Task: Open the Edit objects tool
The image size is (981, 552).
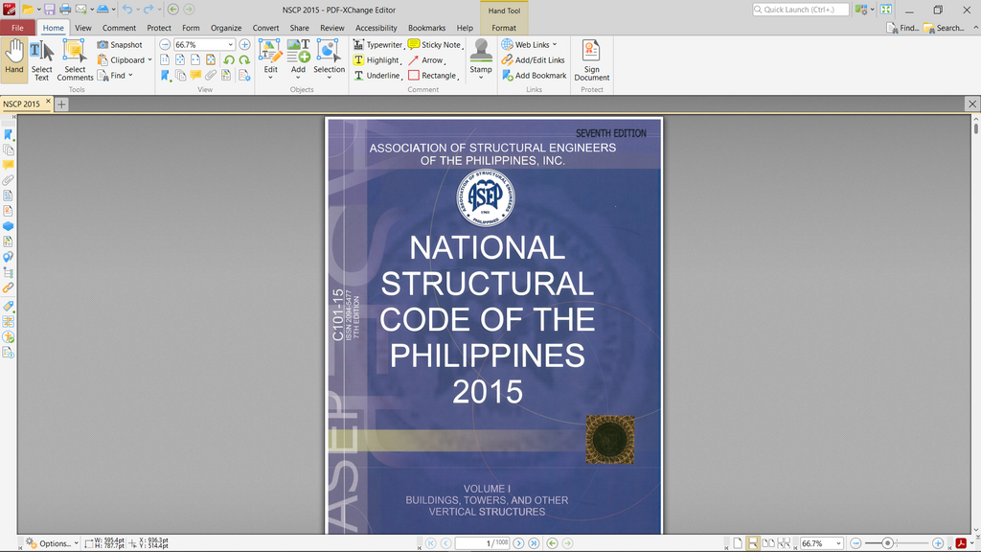Action: tap(270, 59)
